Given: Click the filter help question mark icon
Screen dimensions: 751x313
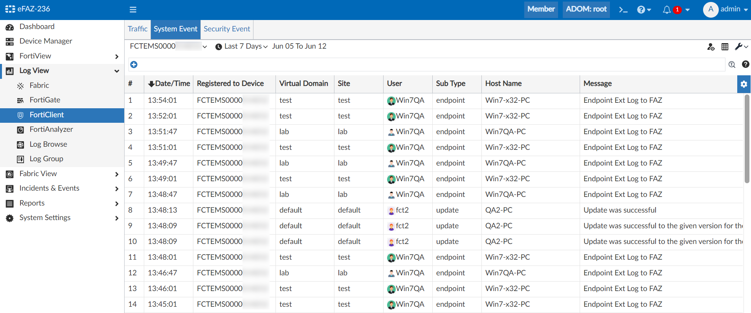Looking at the screenshot, I should (745, 64).
